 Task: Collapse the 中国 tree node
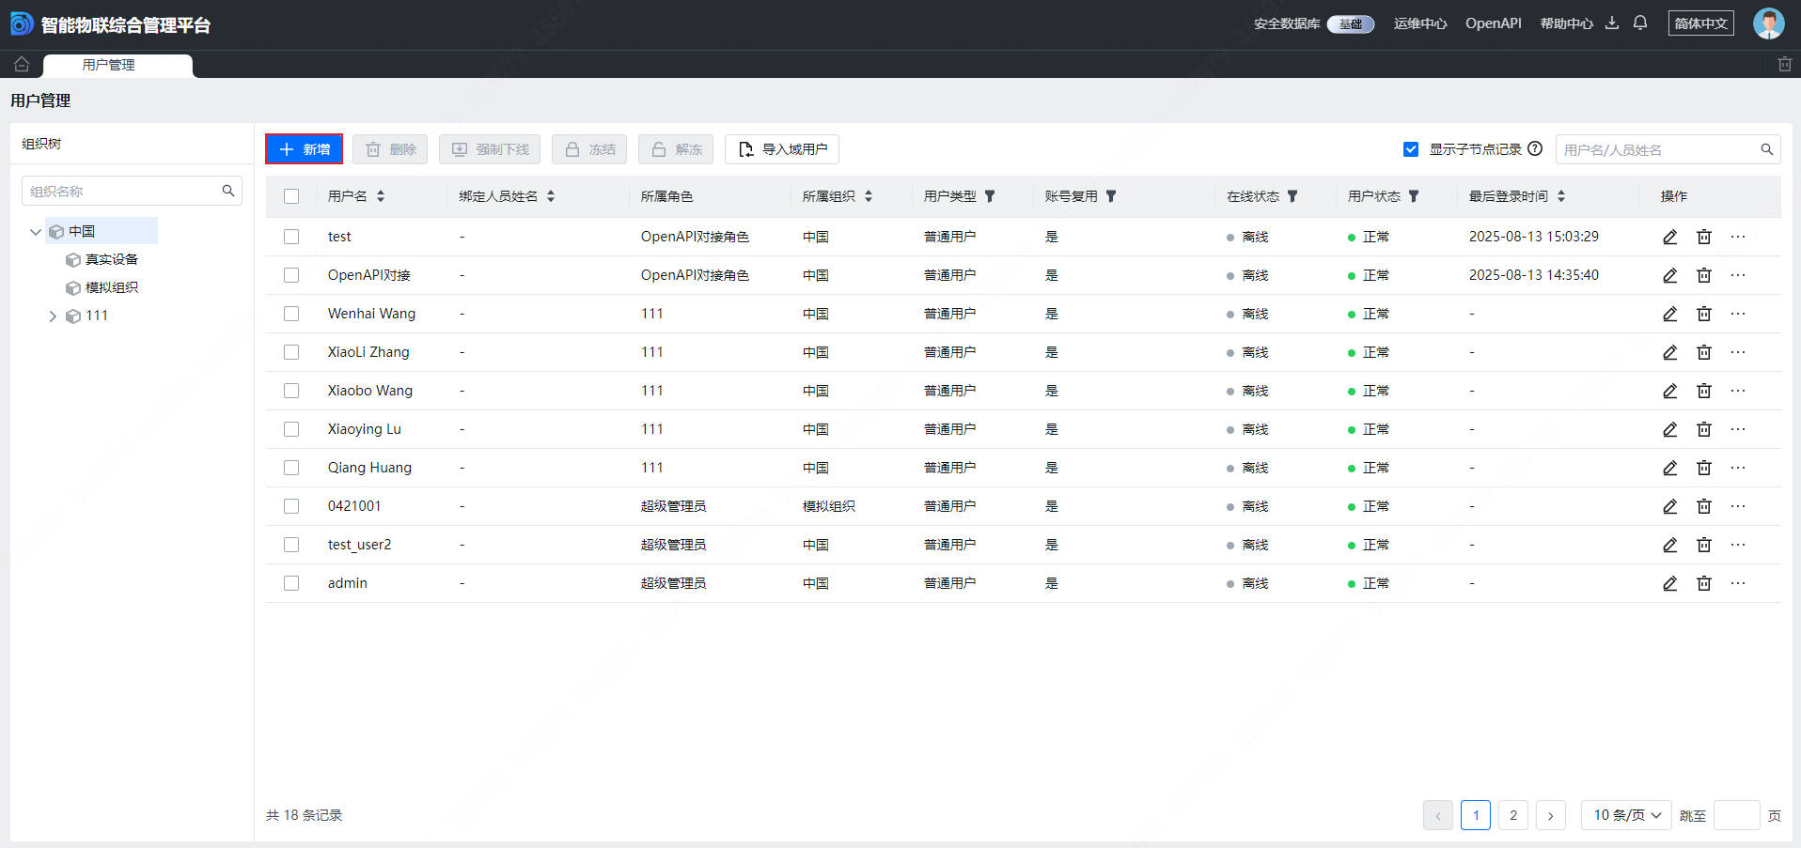click(x=36, y=232)
